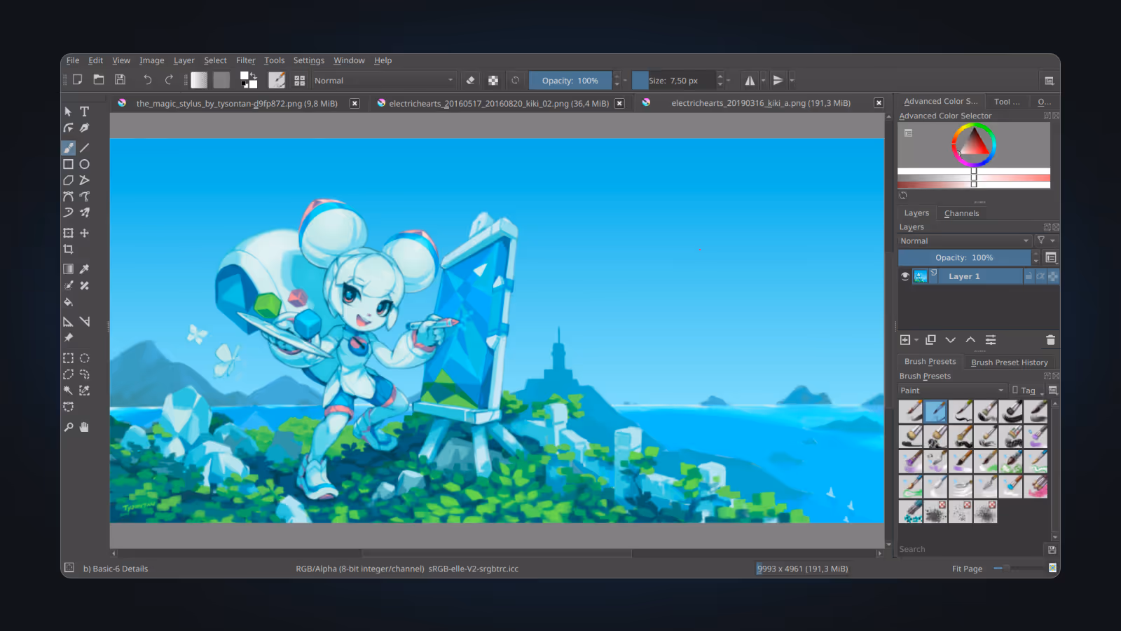The image size is (1121, 631).
Task: Select the Color Sampler eyedropper tool
Action: (84, 269)
